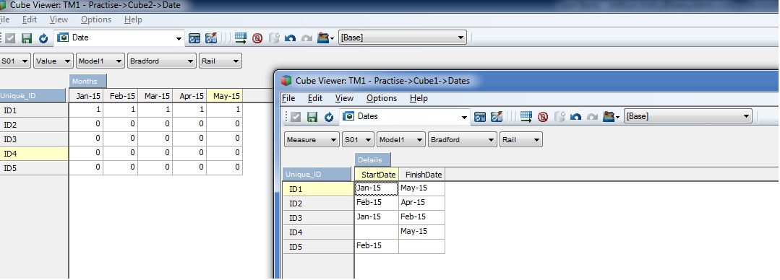
Task: Click Unique_ID row header in Cube2 window
Action: [x=33, y=96]
